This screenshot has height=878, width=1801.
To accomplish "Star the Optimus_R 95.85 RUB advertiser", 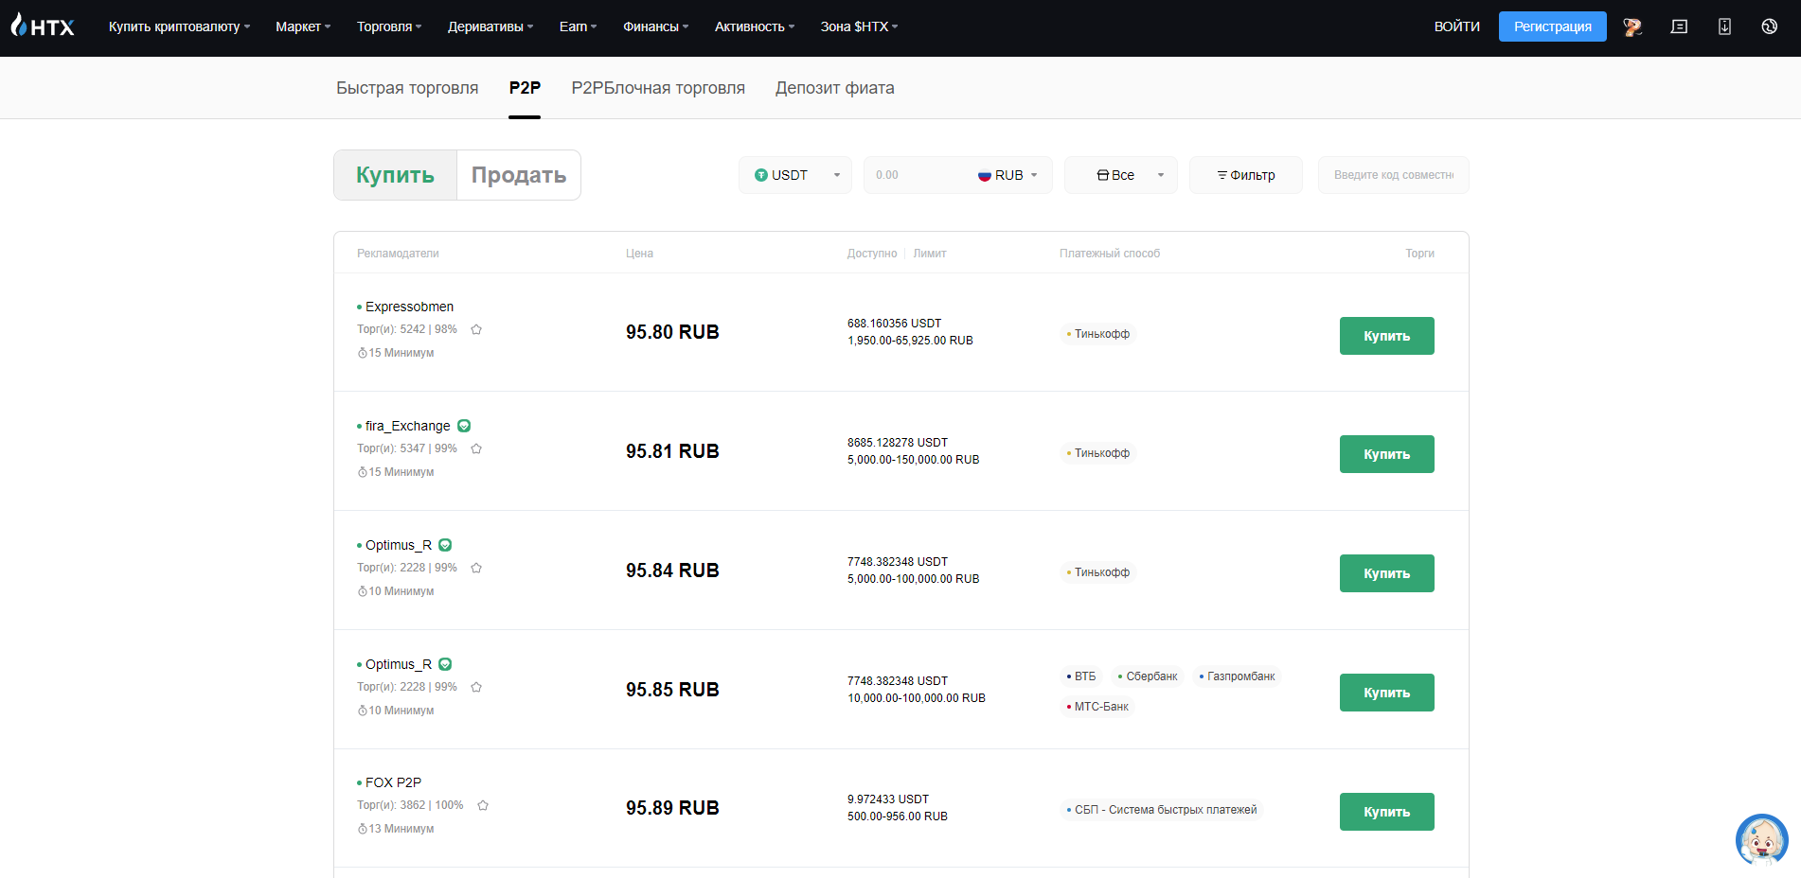I will click(x=476, y=687).
